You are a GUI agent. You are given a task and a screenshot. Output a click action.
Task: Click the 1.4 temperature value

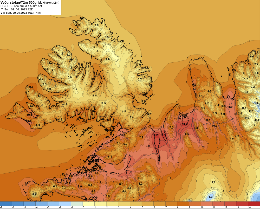[61, 53]
